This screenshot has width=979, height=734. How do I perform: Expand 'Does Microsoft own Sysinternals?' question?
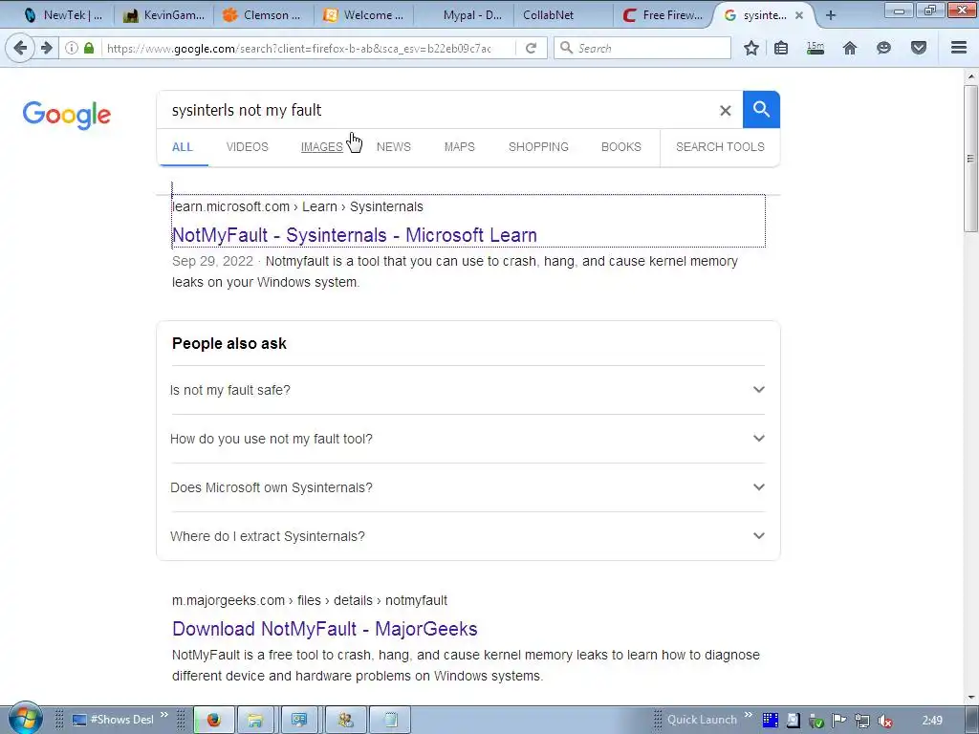point(468,487)
